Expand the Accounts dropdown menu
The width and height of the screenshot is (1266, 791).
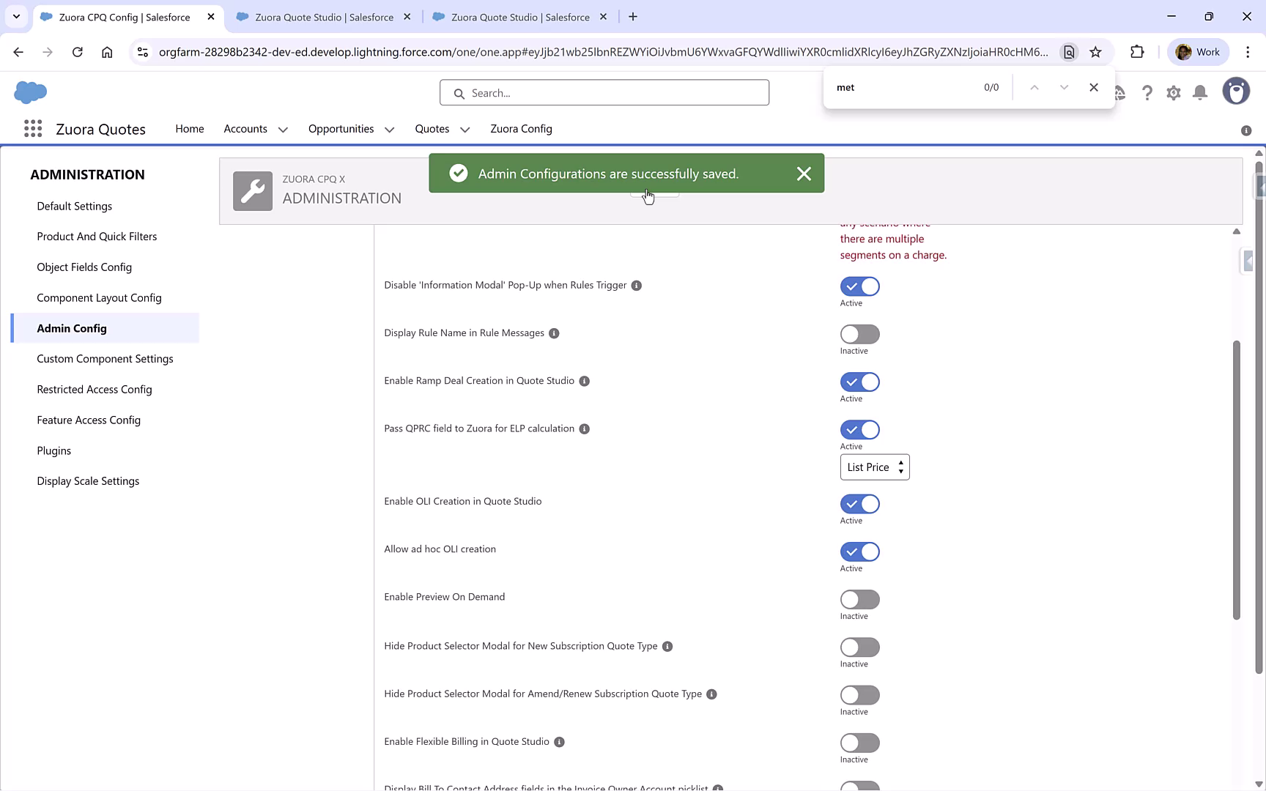[284, 129]
